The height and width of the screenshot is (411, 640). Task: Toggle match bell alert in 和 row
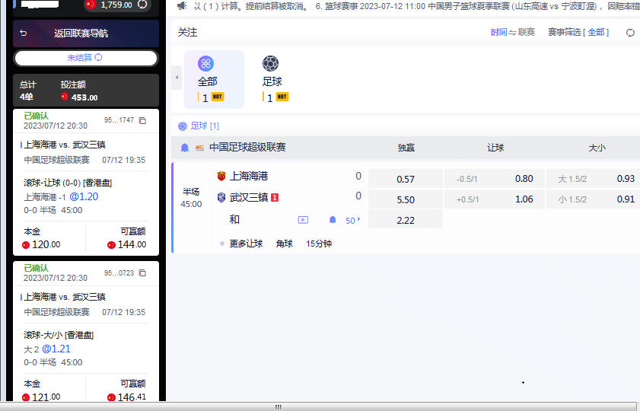tap(333, 220)
